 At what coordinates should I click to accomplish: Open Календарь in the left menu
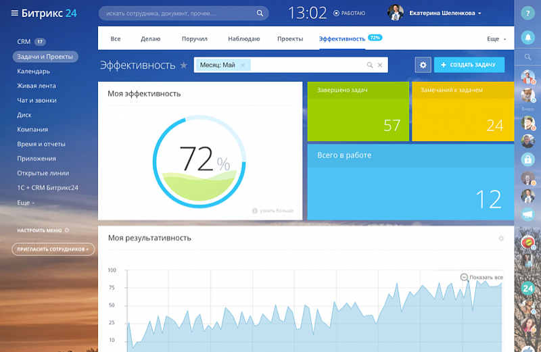pos(33,71)
